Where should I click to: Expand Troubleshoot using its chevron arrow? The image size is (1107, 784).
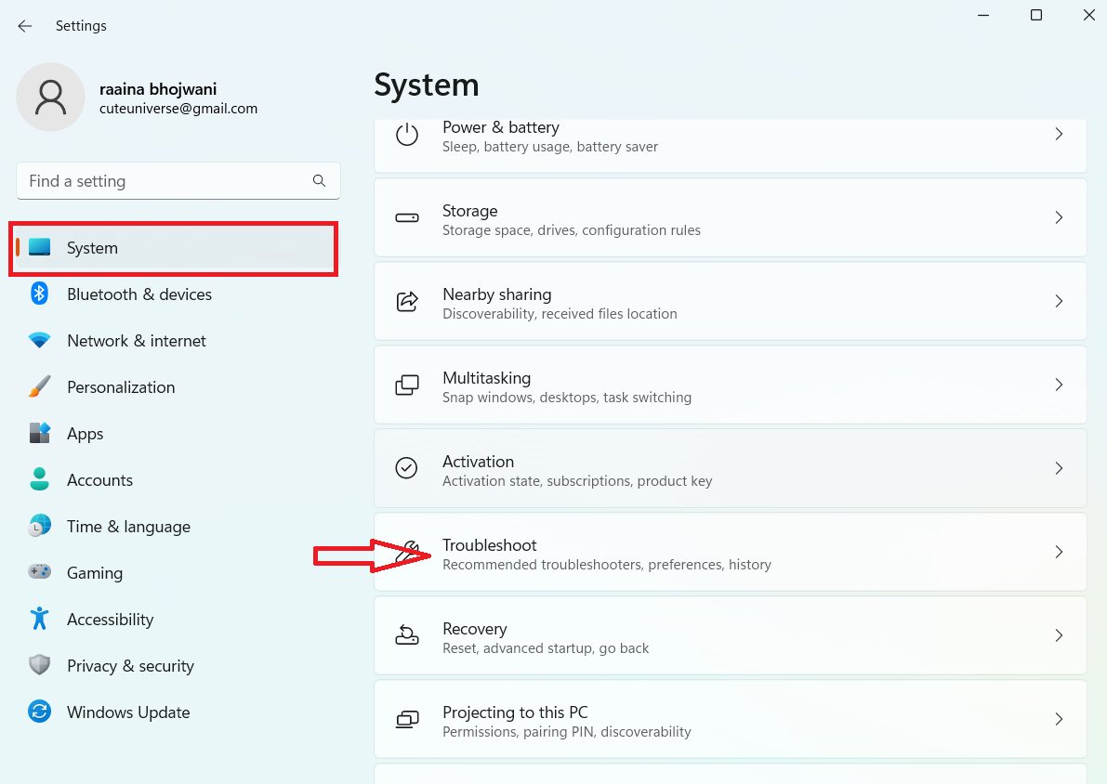1059,552
